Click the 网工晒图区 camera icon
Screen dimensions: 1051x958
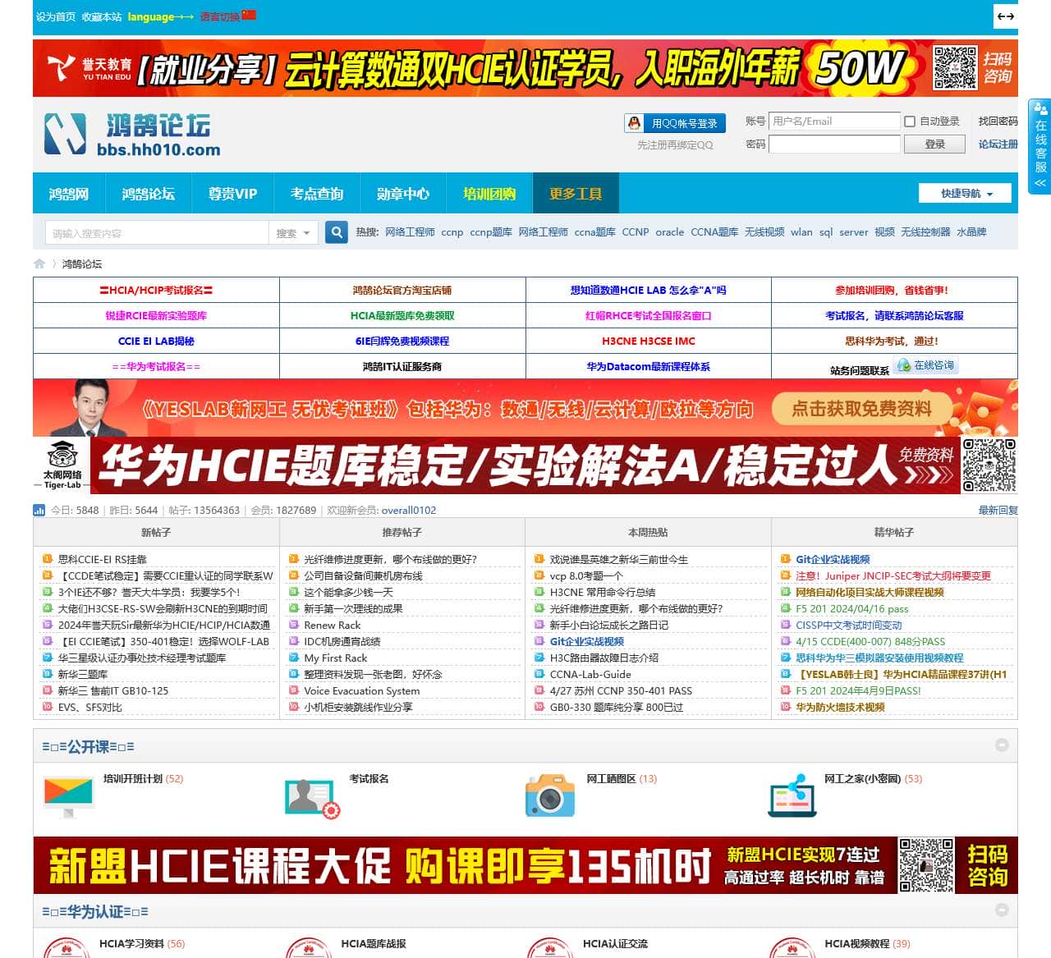(x=550, y=795)
